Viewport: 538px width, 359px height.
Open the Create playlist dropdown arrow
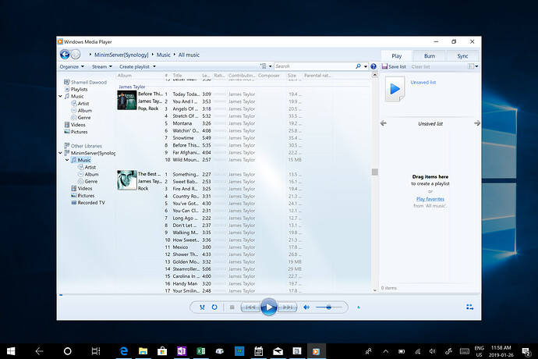pos(154,66)
